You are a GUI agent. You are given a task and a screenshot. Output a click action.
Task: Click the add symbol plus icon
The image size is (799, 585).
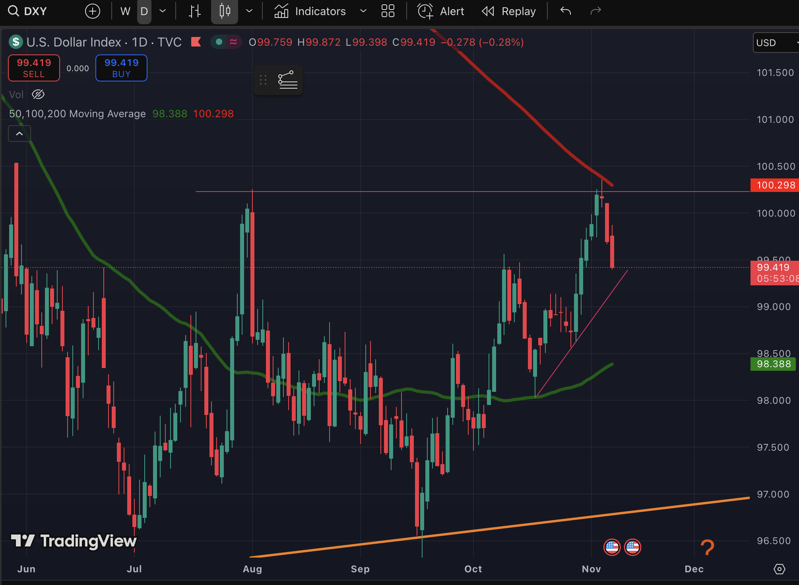(92, 11)
